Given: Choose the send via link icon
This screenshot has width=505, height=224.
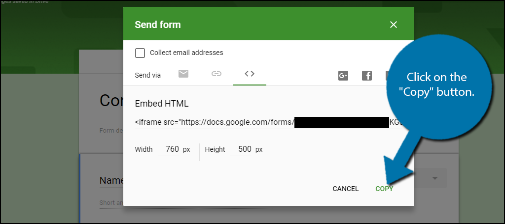Looking at the screenshot, I should point(216,74).
